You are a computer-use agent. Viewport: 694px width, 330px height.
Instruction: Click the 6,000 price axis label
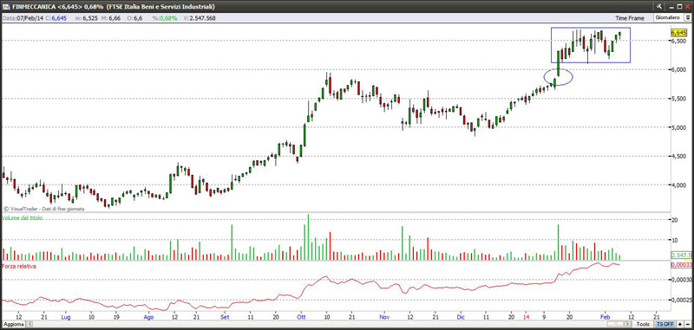(678, 69)
